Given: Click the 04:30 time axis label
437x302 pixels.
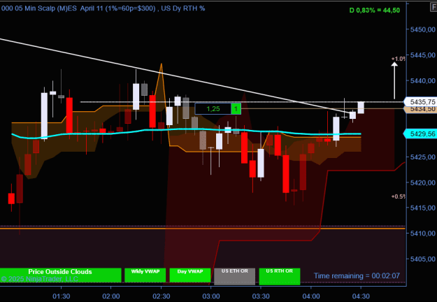Looking at the screenshot, I should click(x=361, y=296).
